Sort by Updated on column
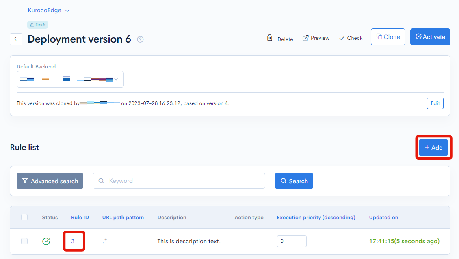The height and width of the screenshot is (259, 459). (383, 218)
